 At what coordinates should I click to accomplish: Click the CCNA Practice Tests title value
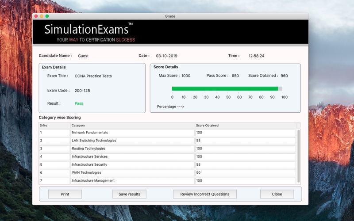pyautogui.click(x=93, y=76)
